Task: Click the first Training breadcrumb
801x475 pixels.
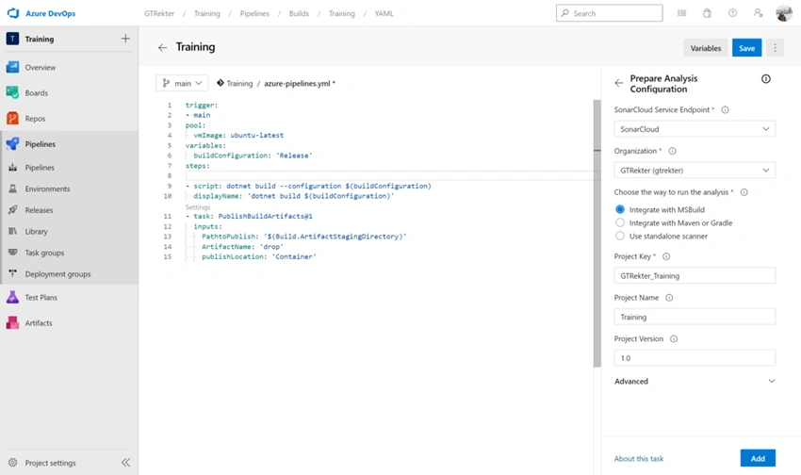Action: tap(207, 14)
